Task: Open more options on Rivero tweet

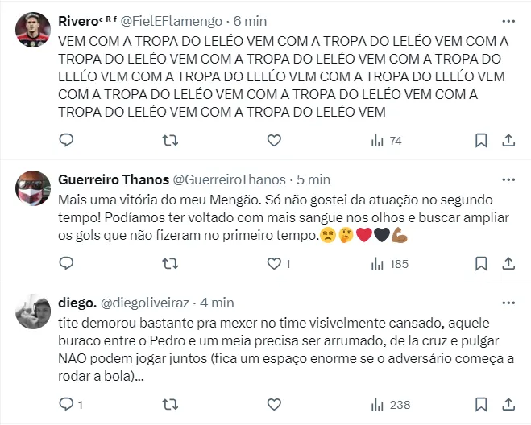Action: pyautogui.click(x=508, y=20)
